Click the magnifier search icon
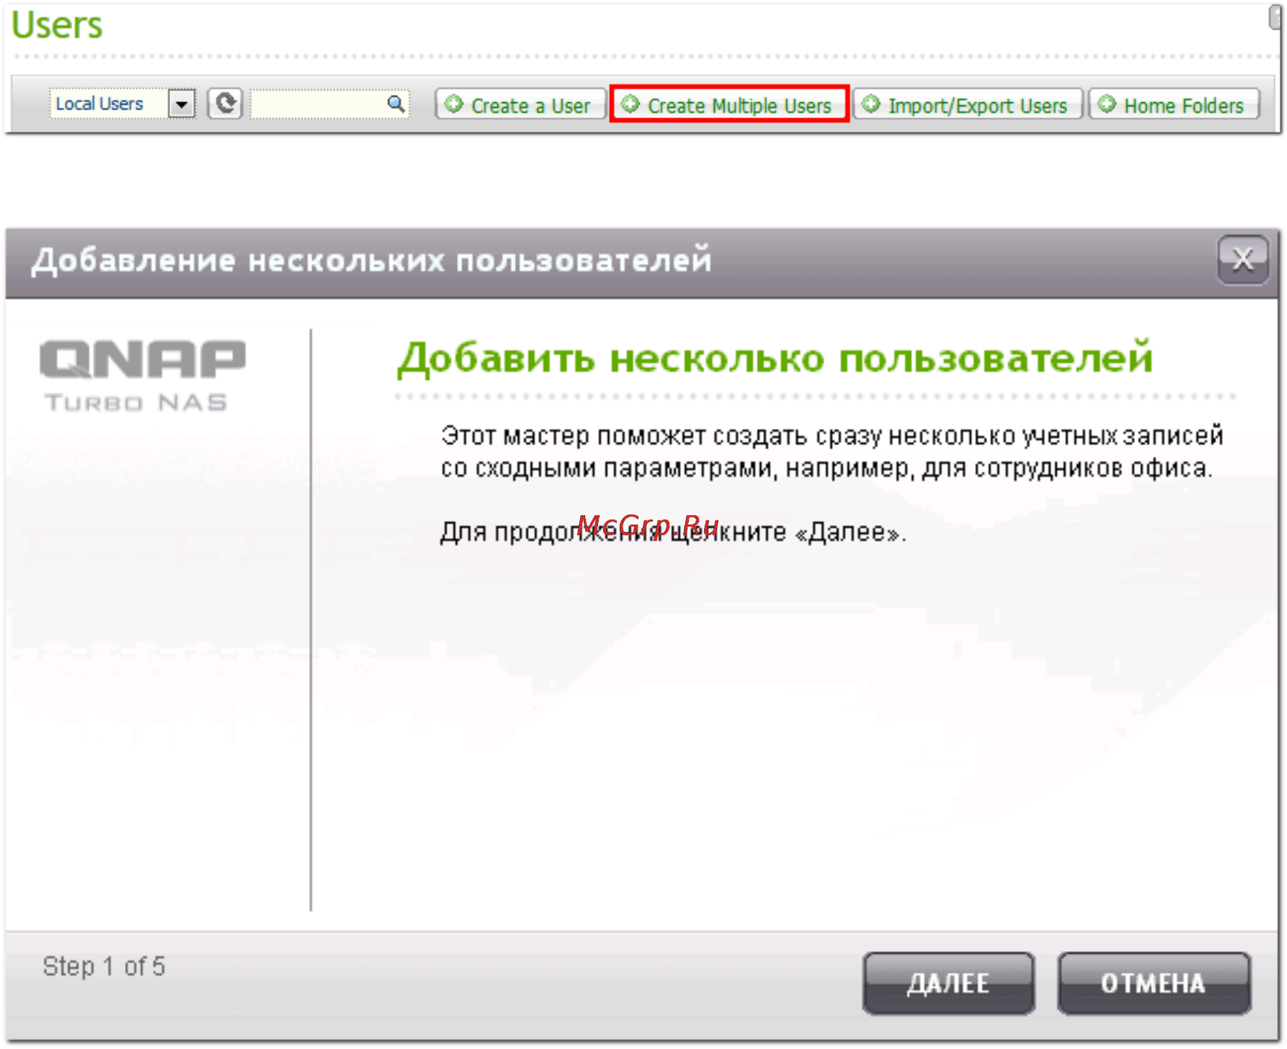The height and width of the screenshot is (1049, 1287). pos(396,104)
